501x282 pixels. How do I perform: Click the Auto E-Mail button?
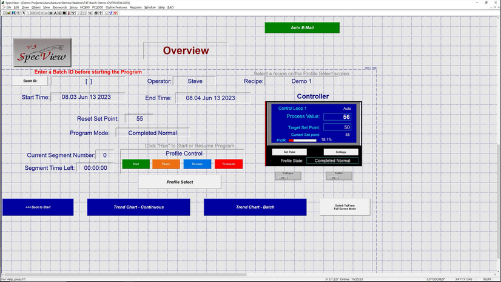click(301, 27)
